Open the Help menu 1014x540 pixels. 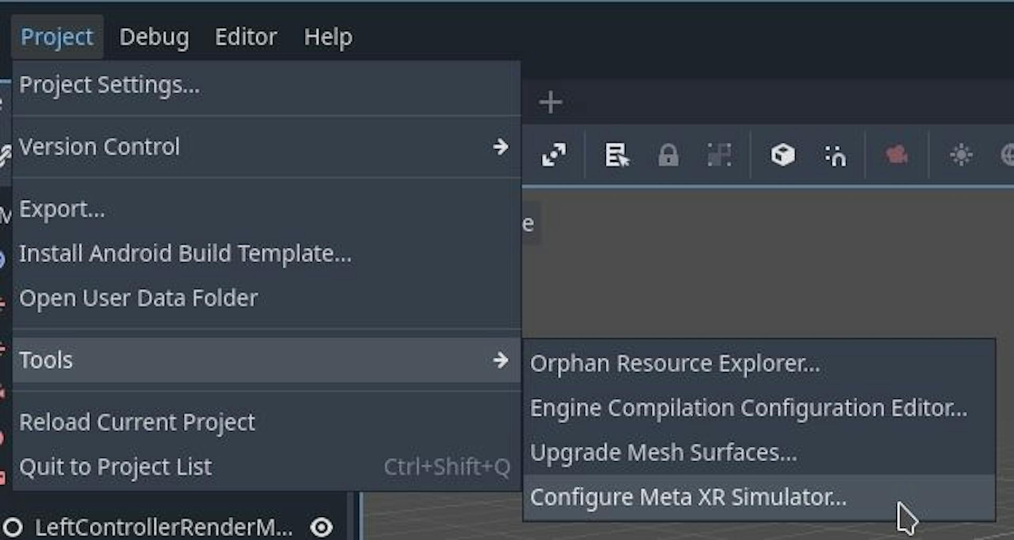pyautogui.click(x=328, y=37)
